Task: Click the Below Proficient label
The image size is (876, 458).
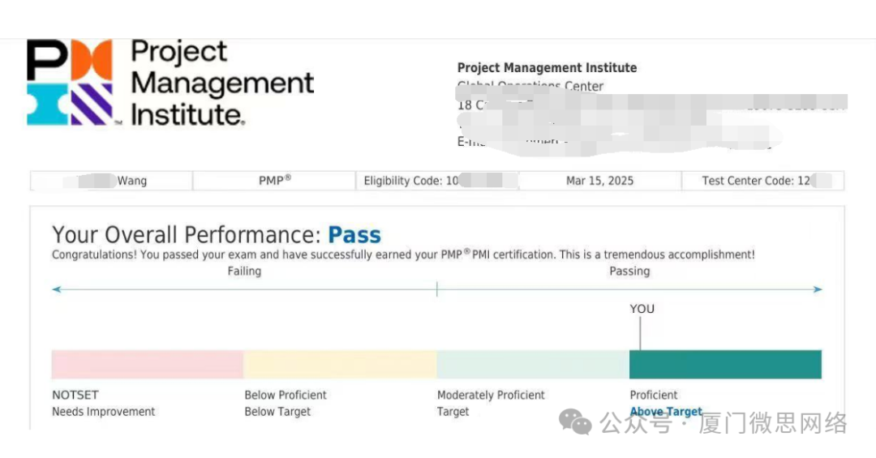Action: [x=286, y=395]
